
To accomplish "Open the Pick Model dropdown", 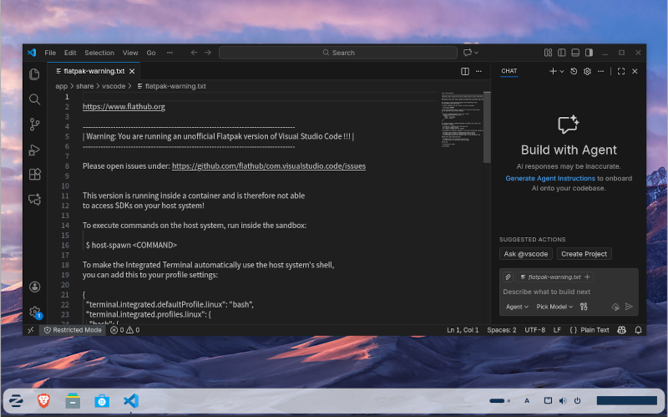I will (x=554, y=307).
